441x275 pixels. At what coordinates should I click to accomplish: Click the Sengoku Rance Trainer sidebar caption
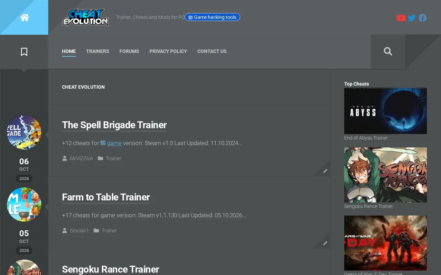369,206
